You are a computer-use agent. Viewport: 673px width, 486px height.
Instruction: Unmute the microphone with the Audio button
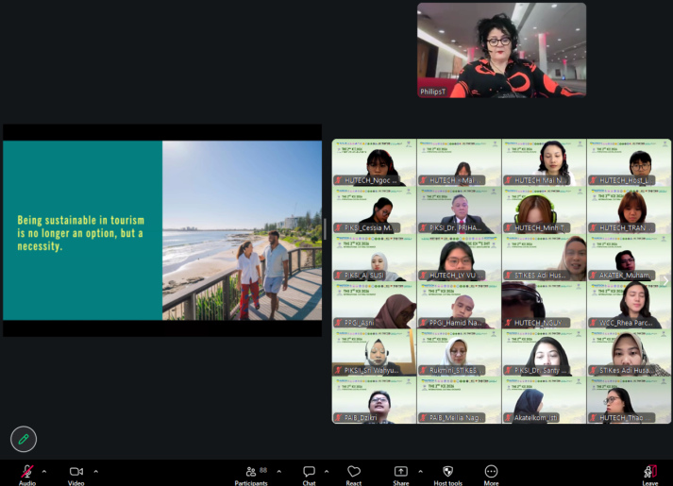click(27, 472)
